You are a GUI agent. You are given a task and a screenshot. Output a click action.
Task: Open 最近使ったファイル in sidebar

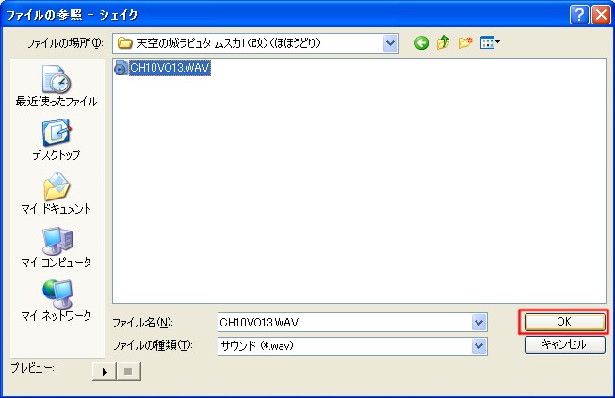coord(57,87)
